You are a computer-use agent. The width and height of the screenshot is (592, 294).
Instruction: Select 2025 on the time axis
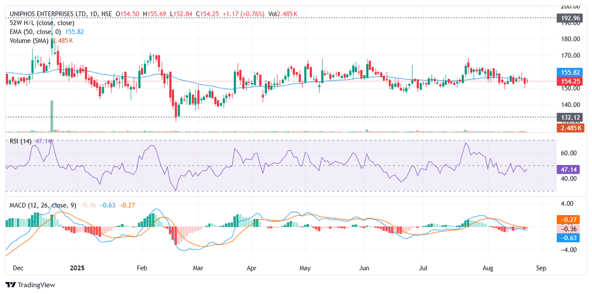tap(76, 268)
